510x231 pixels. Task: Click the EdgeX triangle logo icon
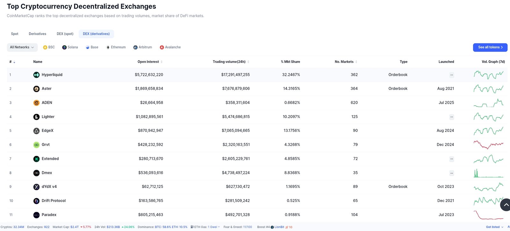click(36, 131)
